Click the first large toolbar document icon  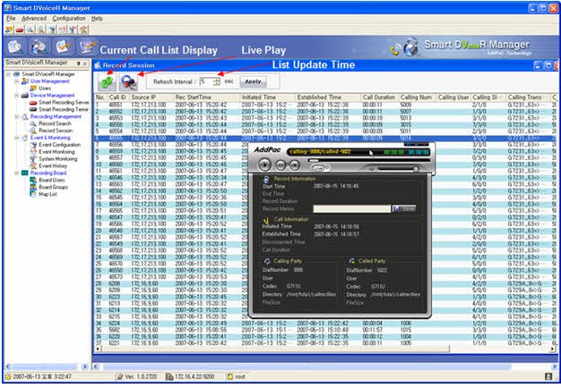point(13,46)
